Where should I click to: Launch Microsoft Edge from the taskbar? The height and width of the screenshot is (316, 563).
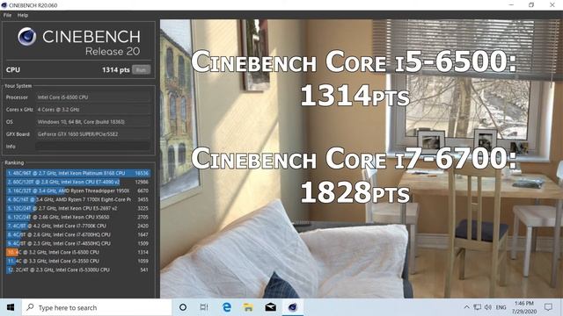tap(227, 307)
